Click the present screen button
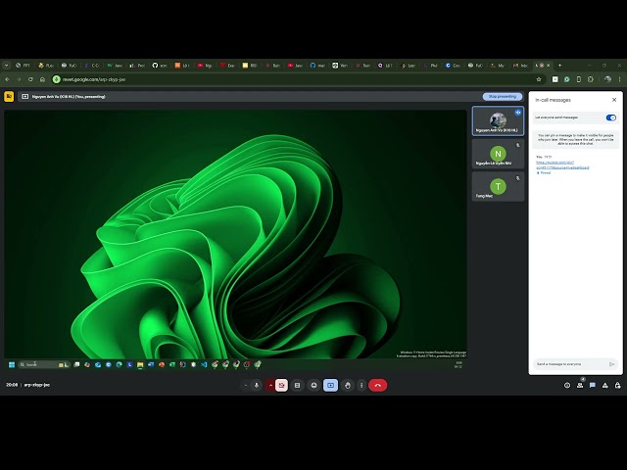627x470 pixels. coord(331,385)
